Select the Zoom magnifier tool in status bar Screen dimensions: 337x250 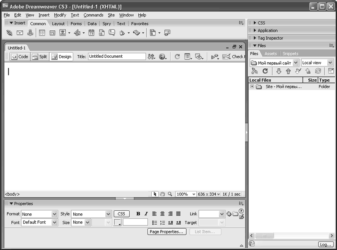pyautogui.click(x=170, y=194)
